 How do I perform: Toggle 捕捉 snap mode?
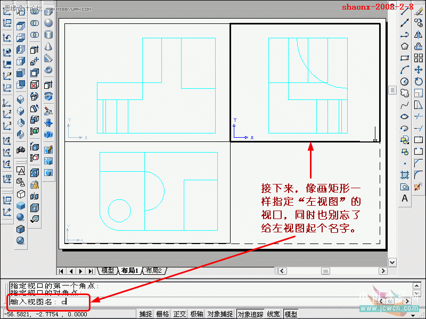point(145,314)
